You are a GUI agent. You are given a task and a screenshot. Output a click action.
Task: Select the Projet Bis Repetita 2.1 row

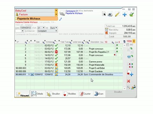[x=69, y=52]
